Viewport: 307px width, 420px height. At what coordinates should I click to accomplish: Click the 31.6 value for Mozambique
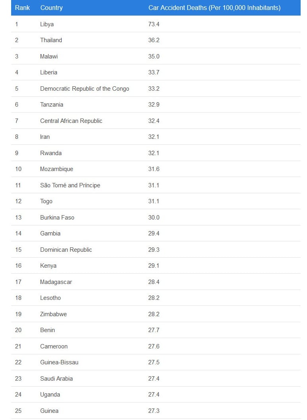click(x=154, y=169)
